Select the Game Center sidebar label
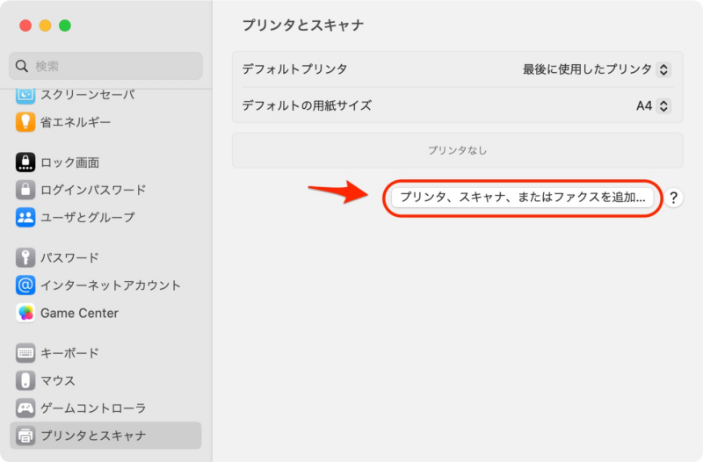The image size is (703, 462). point(79,313)
